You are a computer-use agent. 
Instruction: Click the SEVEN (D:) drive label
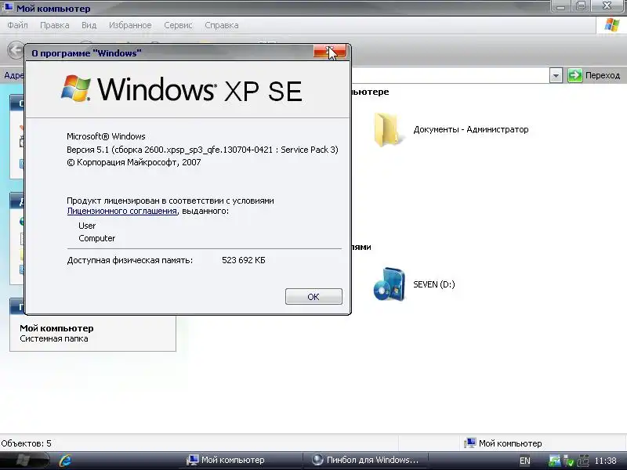(x=434, y=284)
